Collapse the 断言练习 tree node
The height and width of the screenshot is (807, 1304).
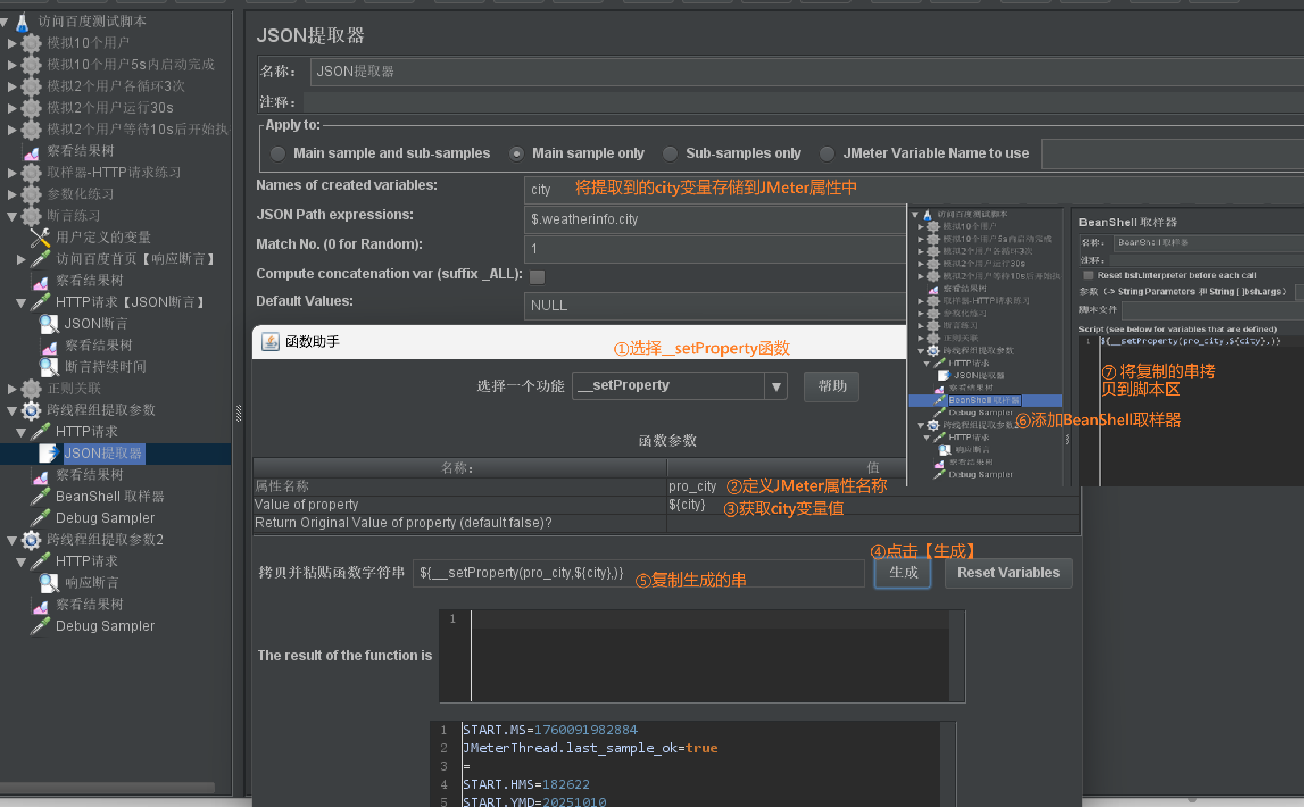(12, 216)
